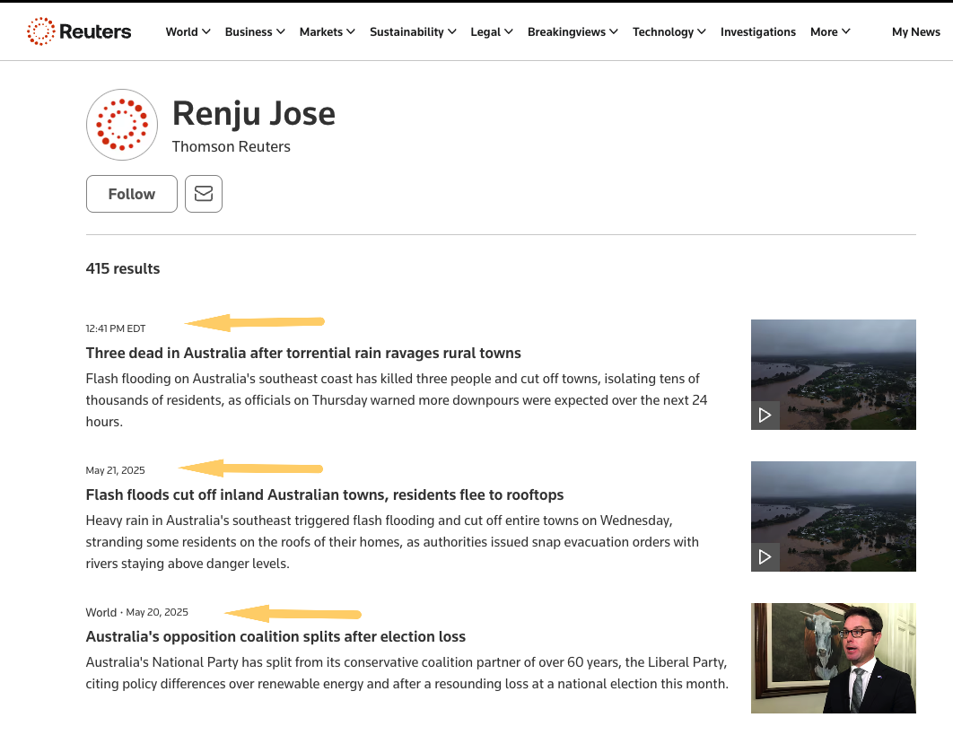Expand the Technology dropdown
This screenshot has height=735, width=953.
[x=669, y=31]
